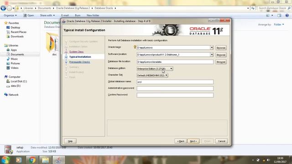Click the Search Database Oracle box
292x164 pixels.
(274, 8)
